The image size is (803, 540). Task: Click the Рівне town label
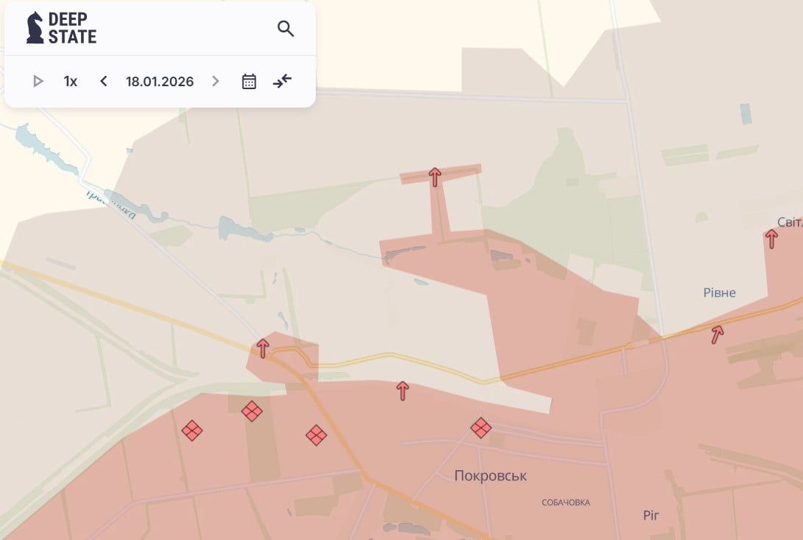coord(721,292)
